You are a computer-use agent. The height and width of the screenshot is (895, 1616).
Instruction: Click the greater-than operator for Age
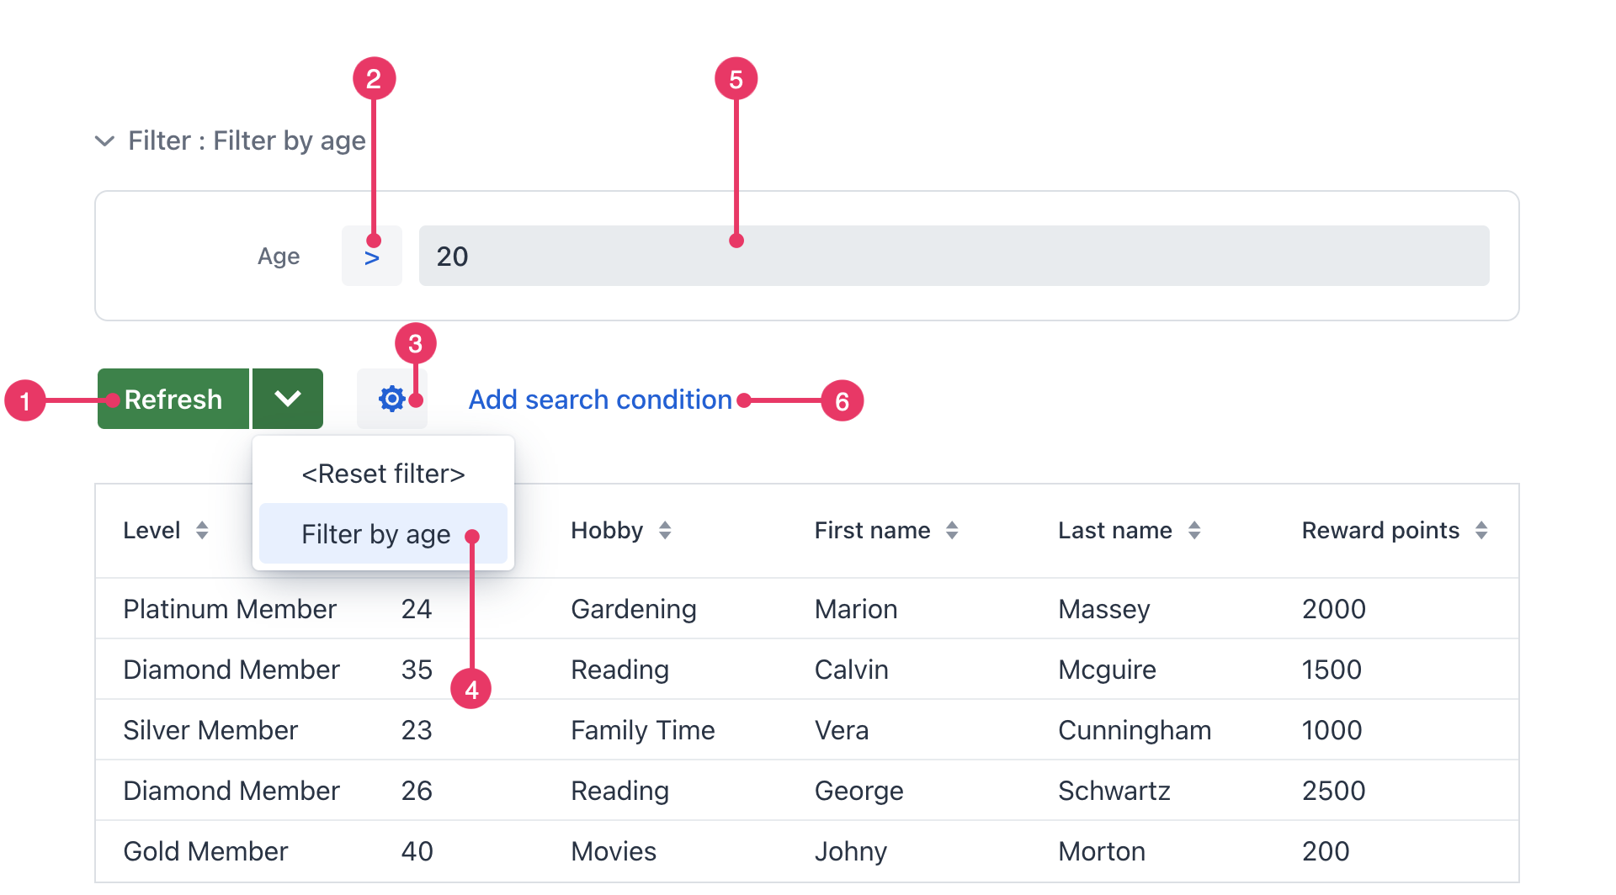371,257
